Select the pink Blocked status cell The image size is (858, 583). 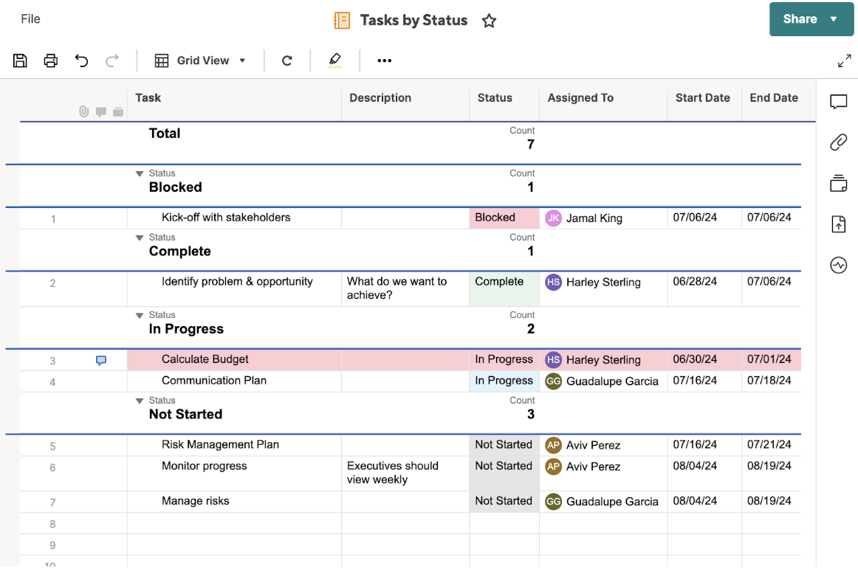tap(504, 218)
